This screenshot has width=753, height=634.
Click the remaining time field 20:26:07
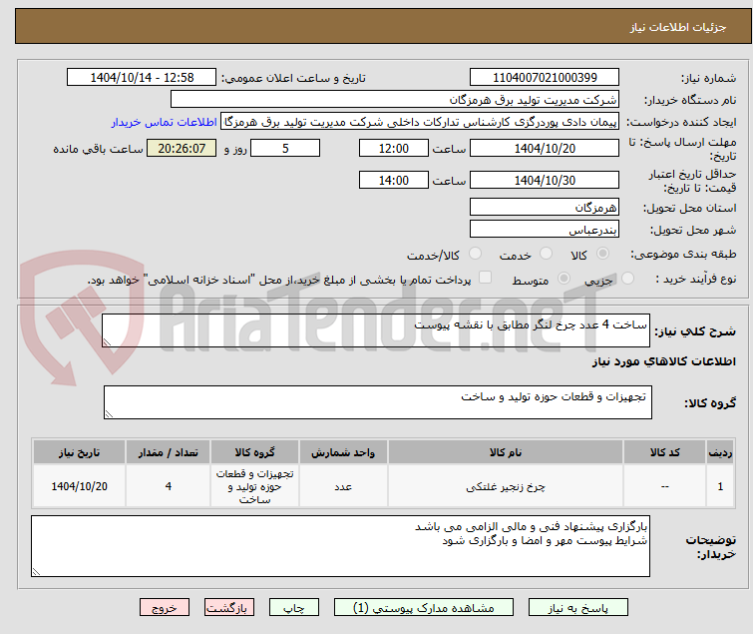(182, 148)
